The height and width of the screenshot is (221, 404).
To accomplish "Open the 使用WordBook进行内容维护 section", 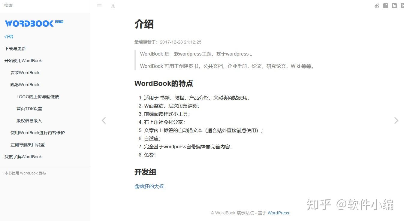I will [38, 133].
